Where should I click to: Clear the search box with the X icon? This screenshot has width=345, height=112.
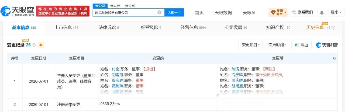point(159,12)
